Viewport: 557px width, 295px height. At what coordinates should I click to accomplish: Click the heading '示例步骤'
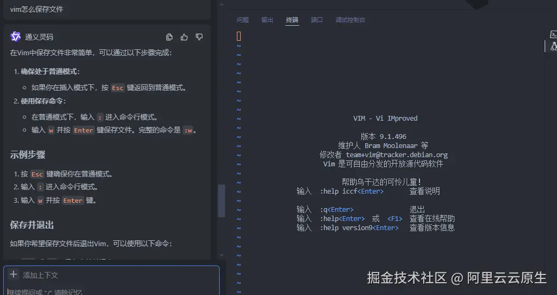[x=28, y=154]
